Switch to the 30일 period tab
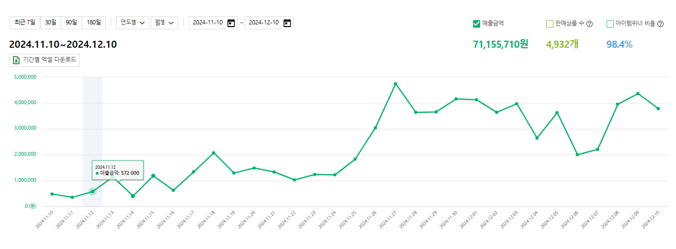Screen dimensions: 676x249 tap(50, 23)
